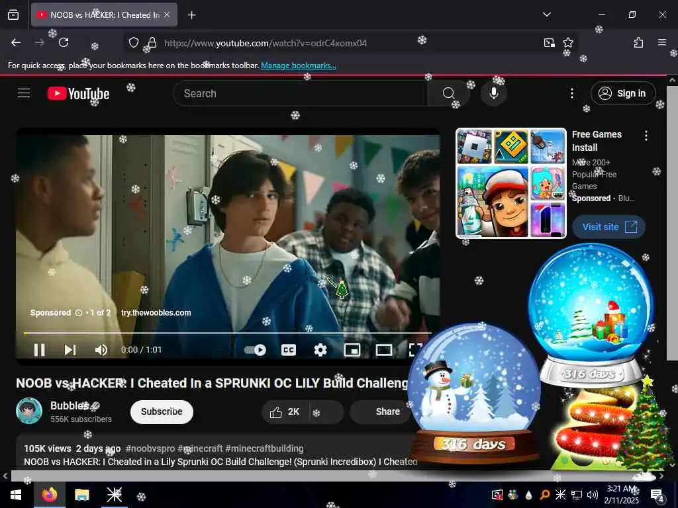Open a new browser tab
The height and width of the screenshot is (508, 678).
191,15
